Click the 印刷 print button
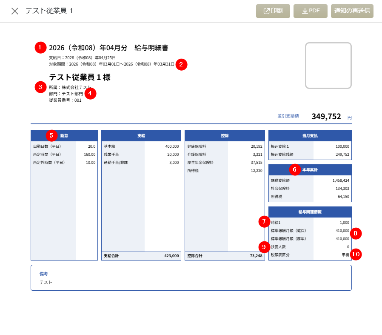Screen dimensions: 382x335 pos(273,11)
